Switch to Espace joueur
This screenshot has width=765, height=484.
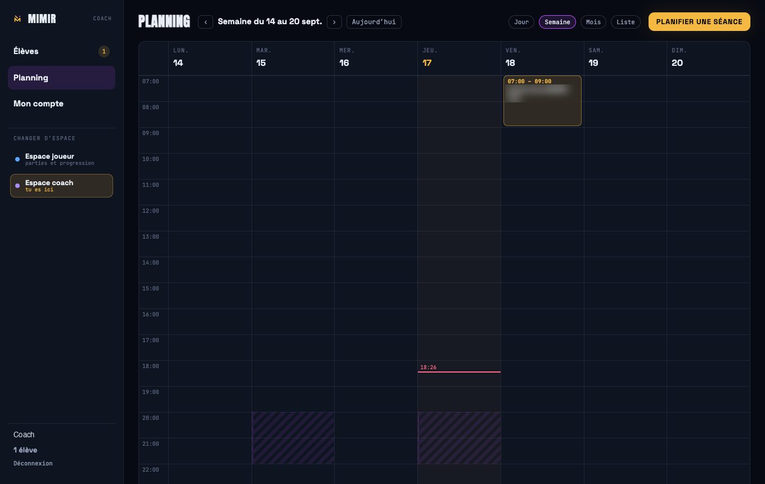(61, 159)
